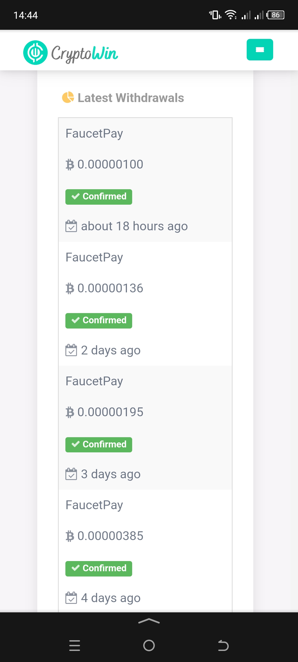Tap calendar icon next to 2 days ago
This screenshot has width=298, height=662.
pos(71,350)
